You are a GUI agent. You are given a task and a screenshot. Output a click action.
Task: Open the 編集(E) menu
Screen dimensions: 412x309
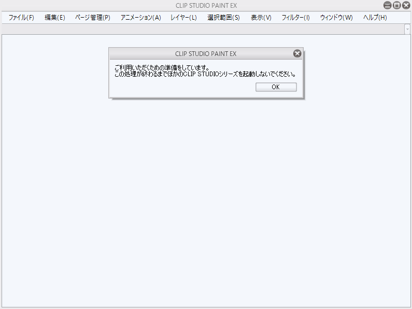(54, 18)
